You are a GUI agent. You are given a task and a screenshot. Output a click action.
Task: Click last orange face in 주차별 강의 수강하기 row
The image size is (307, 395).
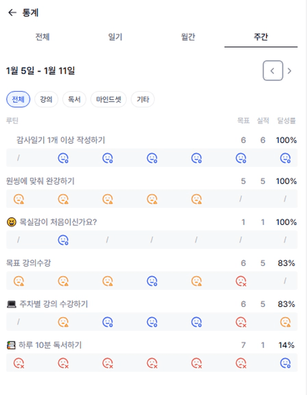pyautogui.click(x=285, y=322)
